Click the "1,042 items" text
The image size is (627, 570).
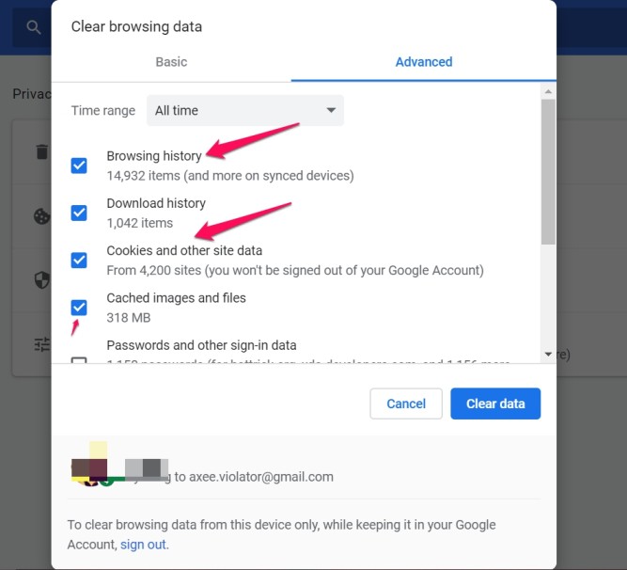pos(139,223)
